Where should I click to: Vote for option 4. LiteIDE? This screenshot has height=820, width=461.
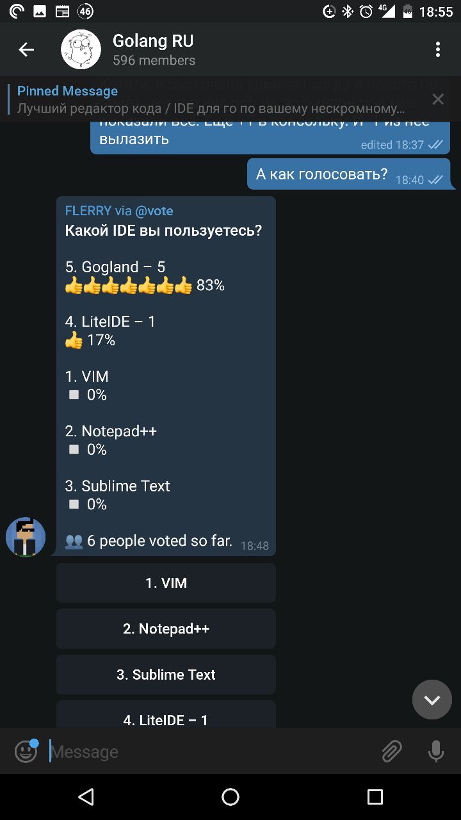click(x=166, y=717)
